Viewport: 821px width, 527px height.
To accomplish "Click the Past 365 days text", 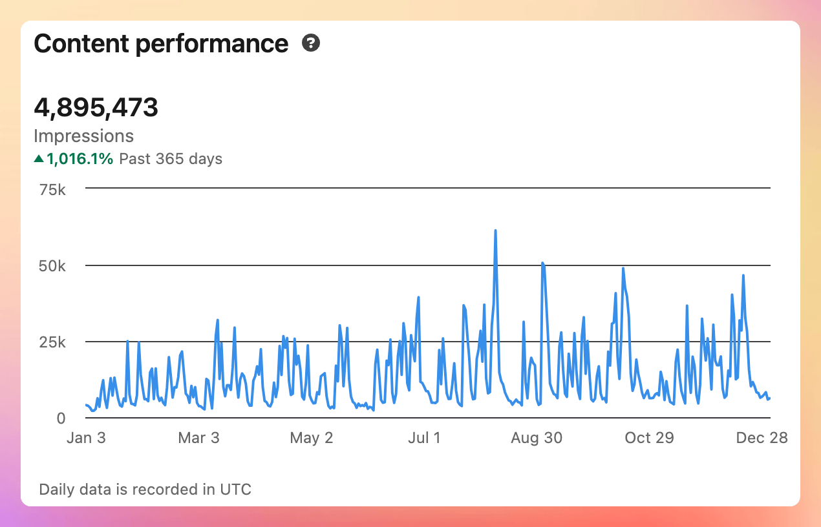I will (171, 158).
